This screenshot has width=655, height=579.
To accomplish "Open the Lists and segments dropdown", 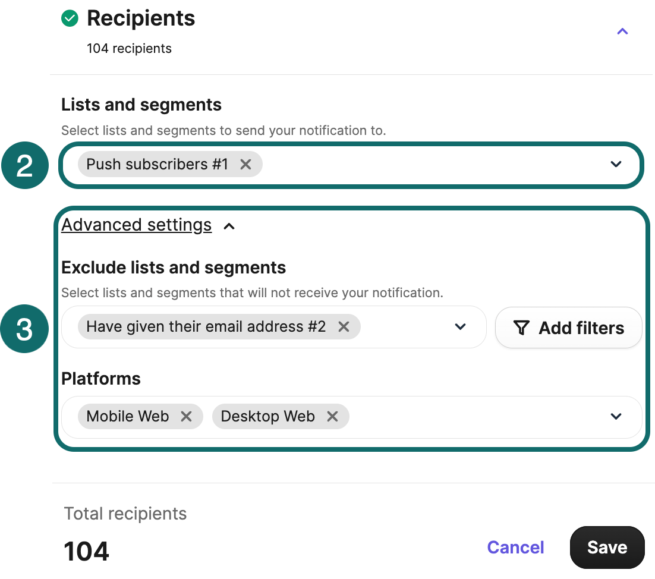I will coord(616,164).
